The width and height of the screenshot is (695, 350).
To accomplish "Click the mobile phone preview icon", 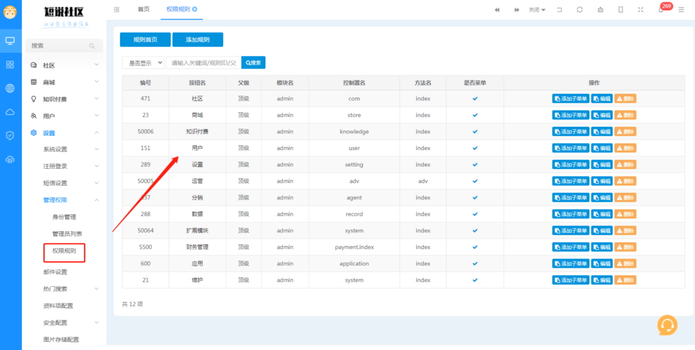I will (620, 10).
